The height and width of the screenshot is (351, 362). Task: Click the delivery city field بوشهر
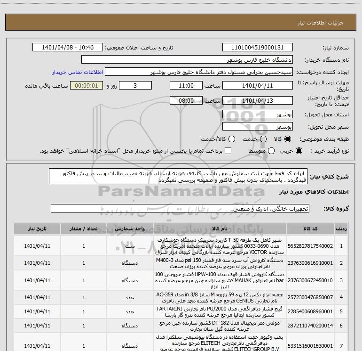[x=258, y=127]
